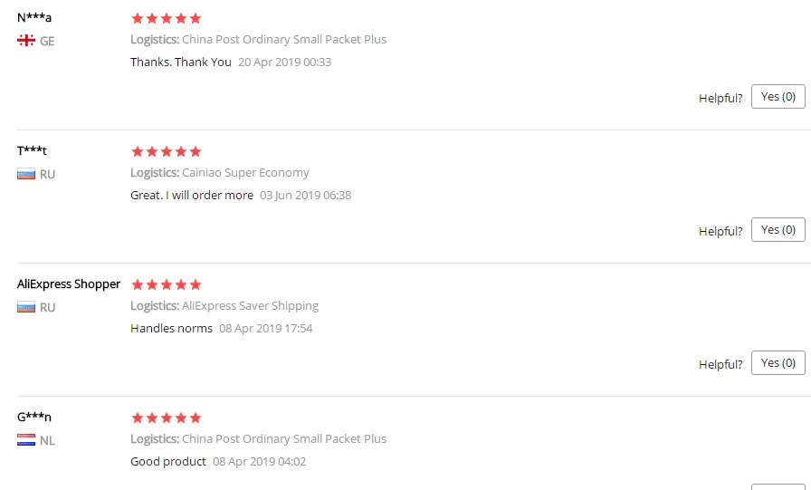Click the 'Good product' review text
Image resolution: width=811 pixels, height=490 pixels.
pyautogui.click(x=168, y=462)
